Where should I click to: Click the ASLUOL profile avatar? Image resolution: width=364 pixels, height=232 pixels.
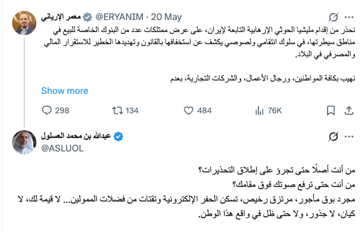pos(24,142)
